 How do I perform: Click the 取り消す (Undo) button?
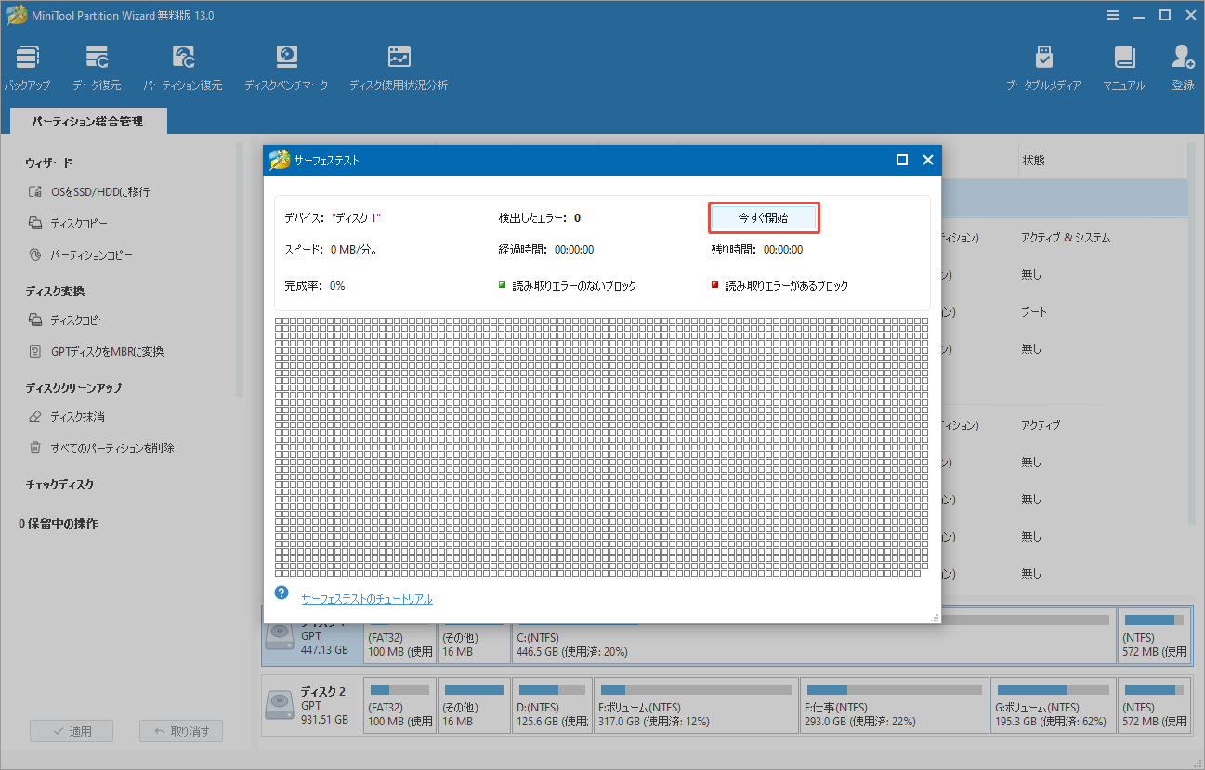tap(180, 730)
